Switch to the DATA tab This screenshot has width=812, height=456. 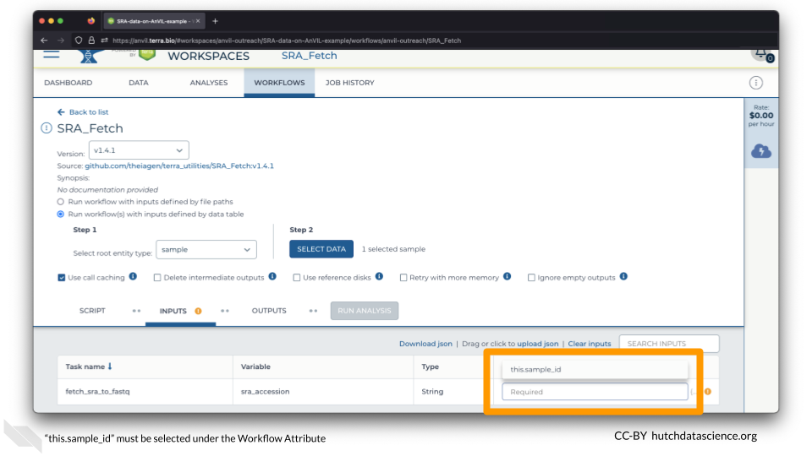point(138,83)
